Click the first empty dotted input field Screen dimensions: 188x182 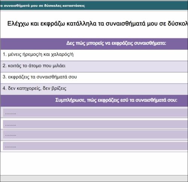pos(95,113)
